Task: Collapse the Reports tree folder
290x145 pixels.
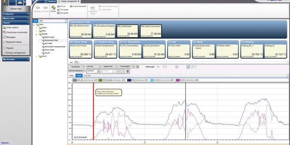Action: click(36, 34)
